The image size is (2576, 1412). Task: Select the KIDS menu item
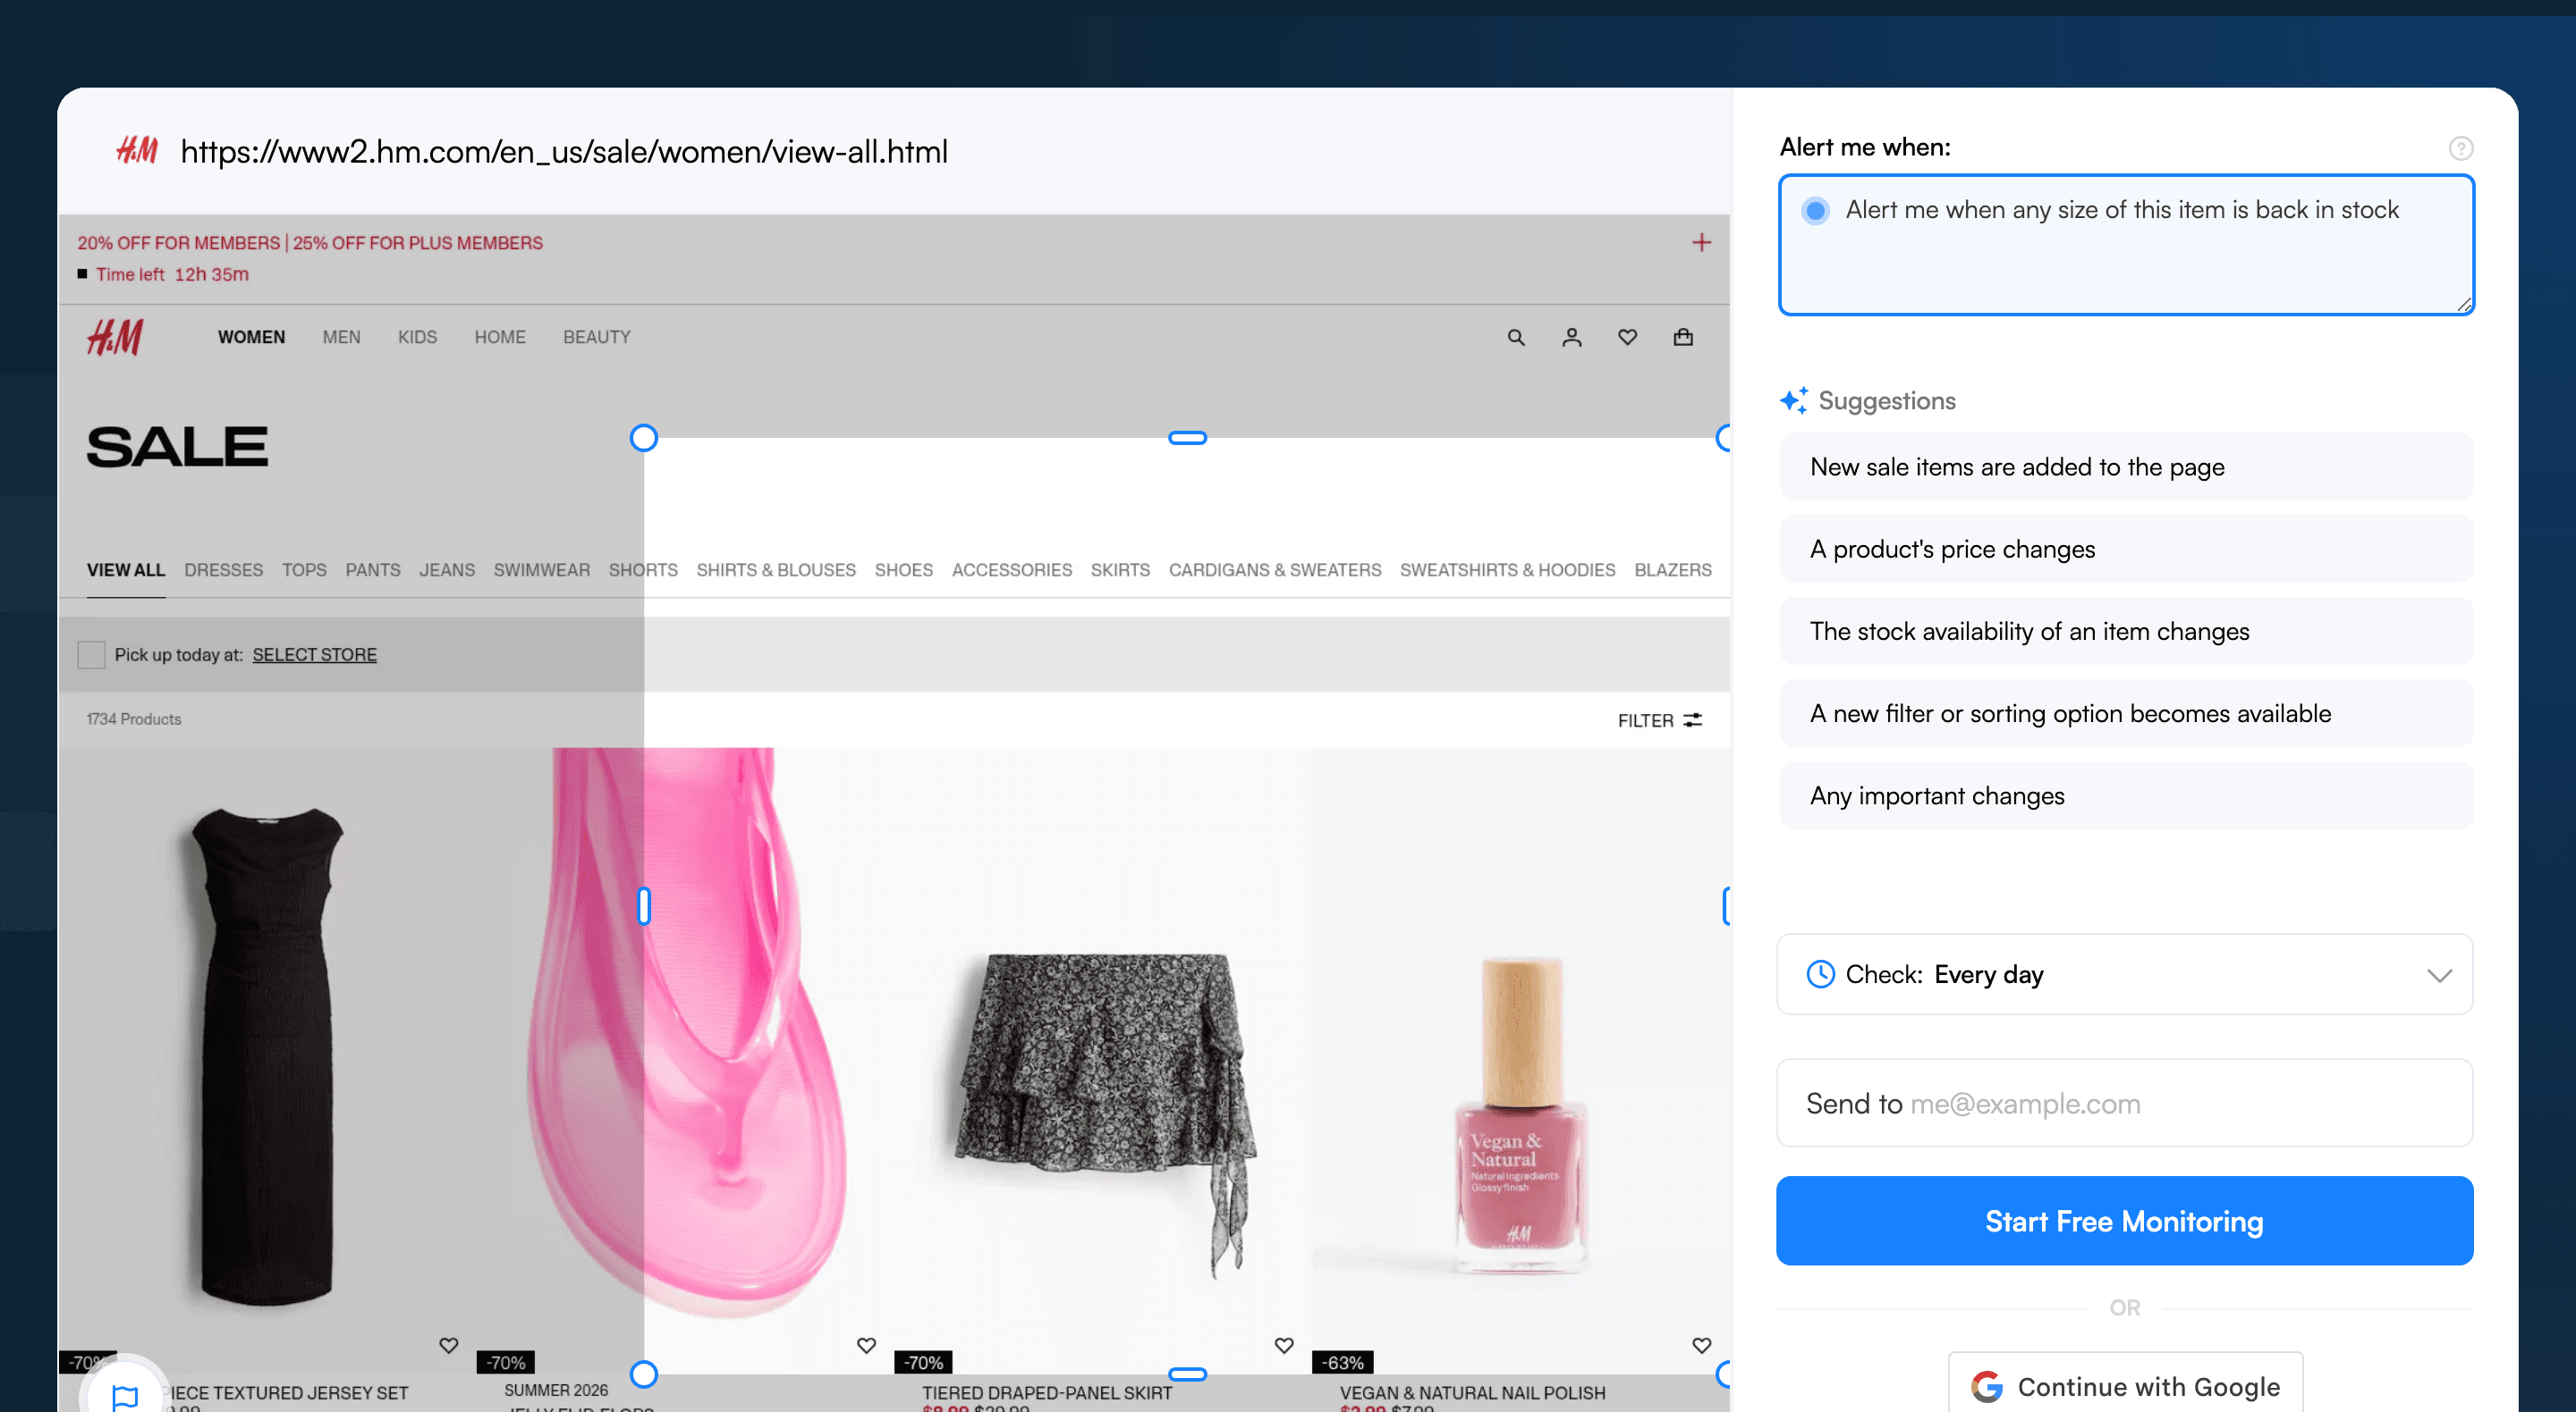[418, 338]
